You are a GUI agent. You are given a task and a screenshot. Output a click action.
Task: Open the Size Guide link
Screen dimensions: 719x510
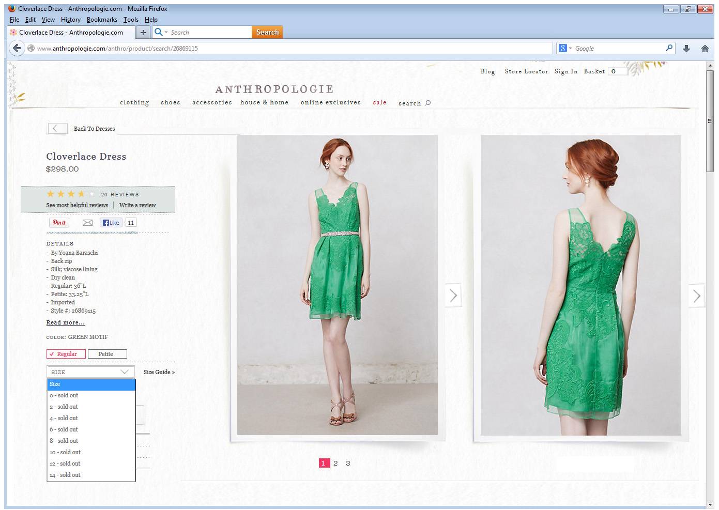(159, 372)
